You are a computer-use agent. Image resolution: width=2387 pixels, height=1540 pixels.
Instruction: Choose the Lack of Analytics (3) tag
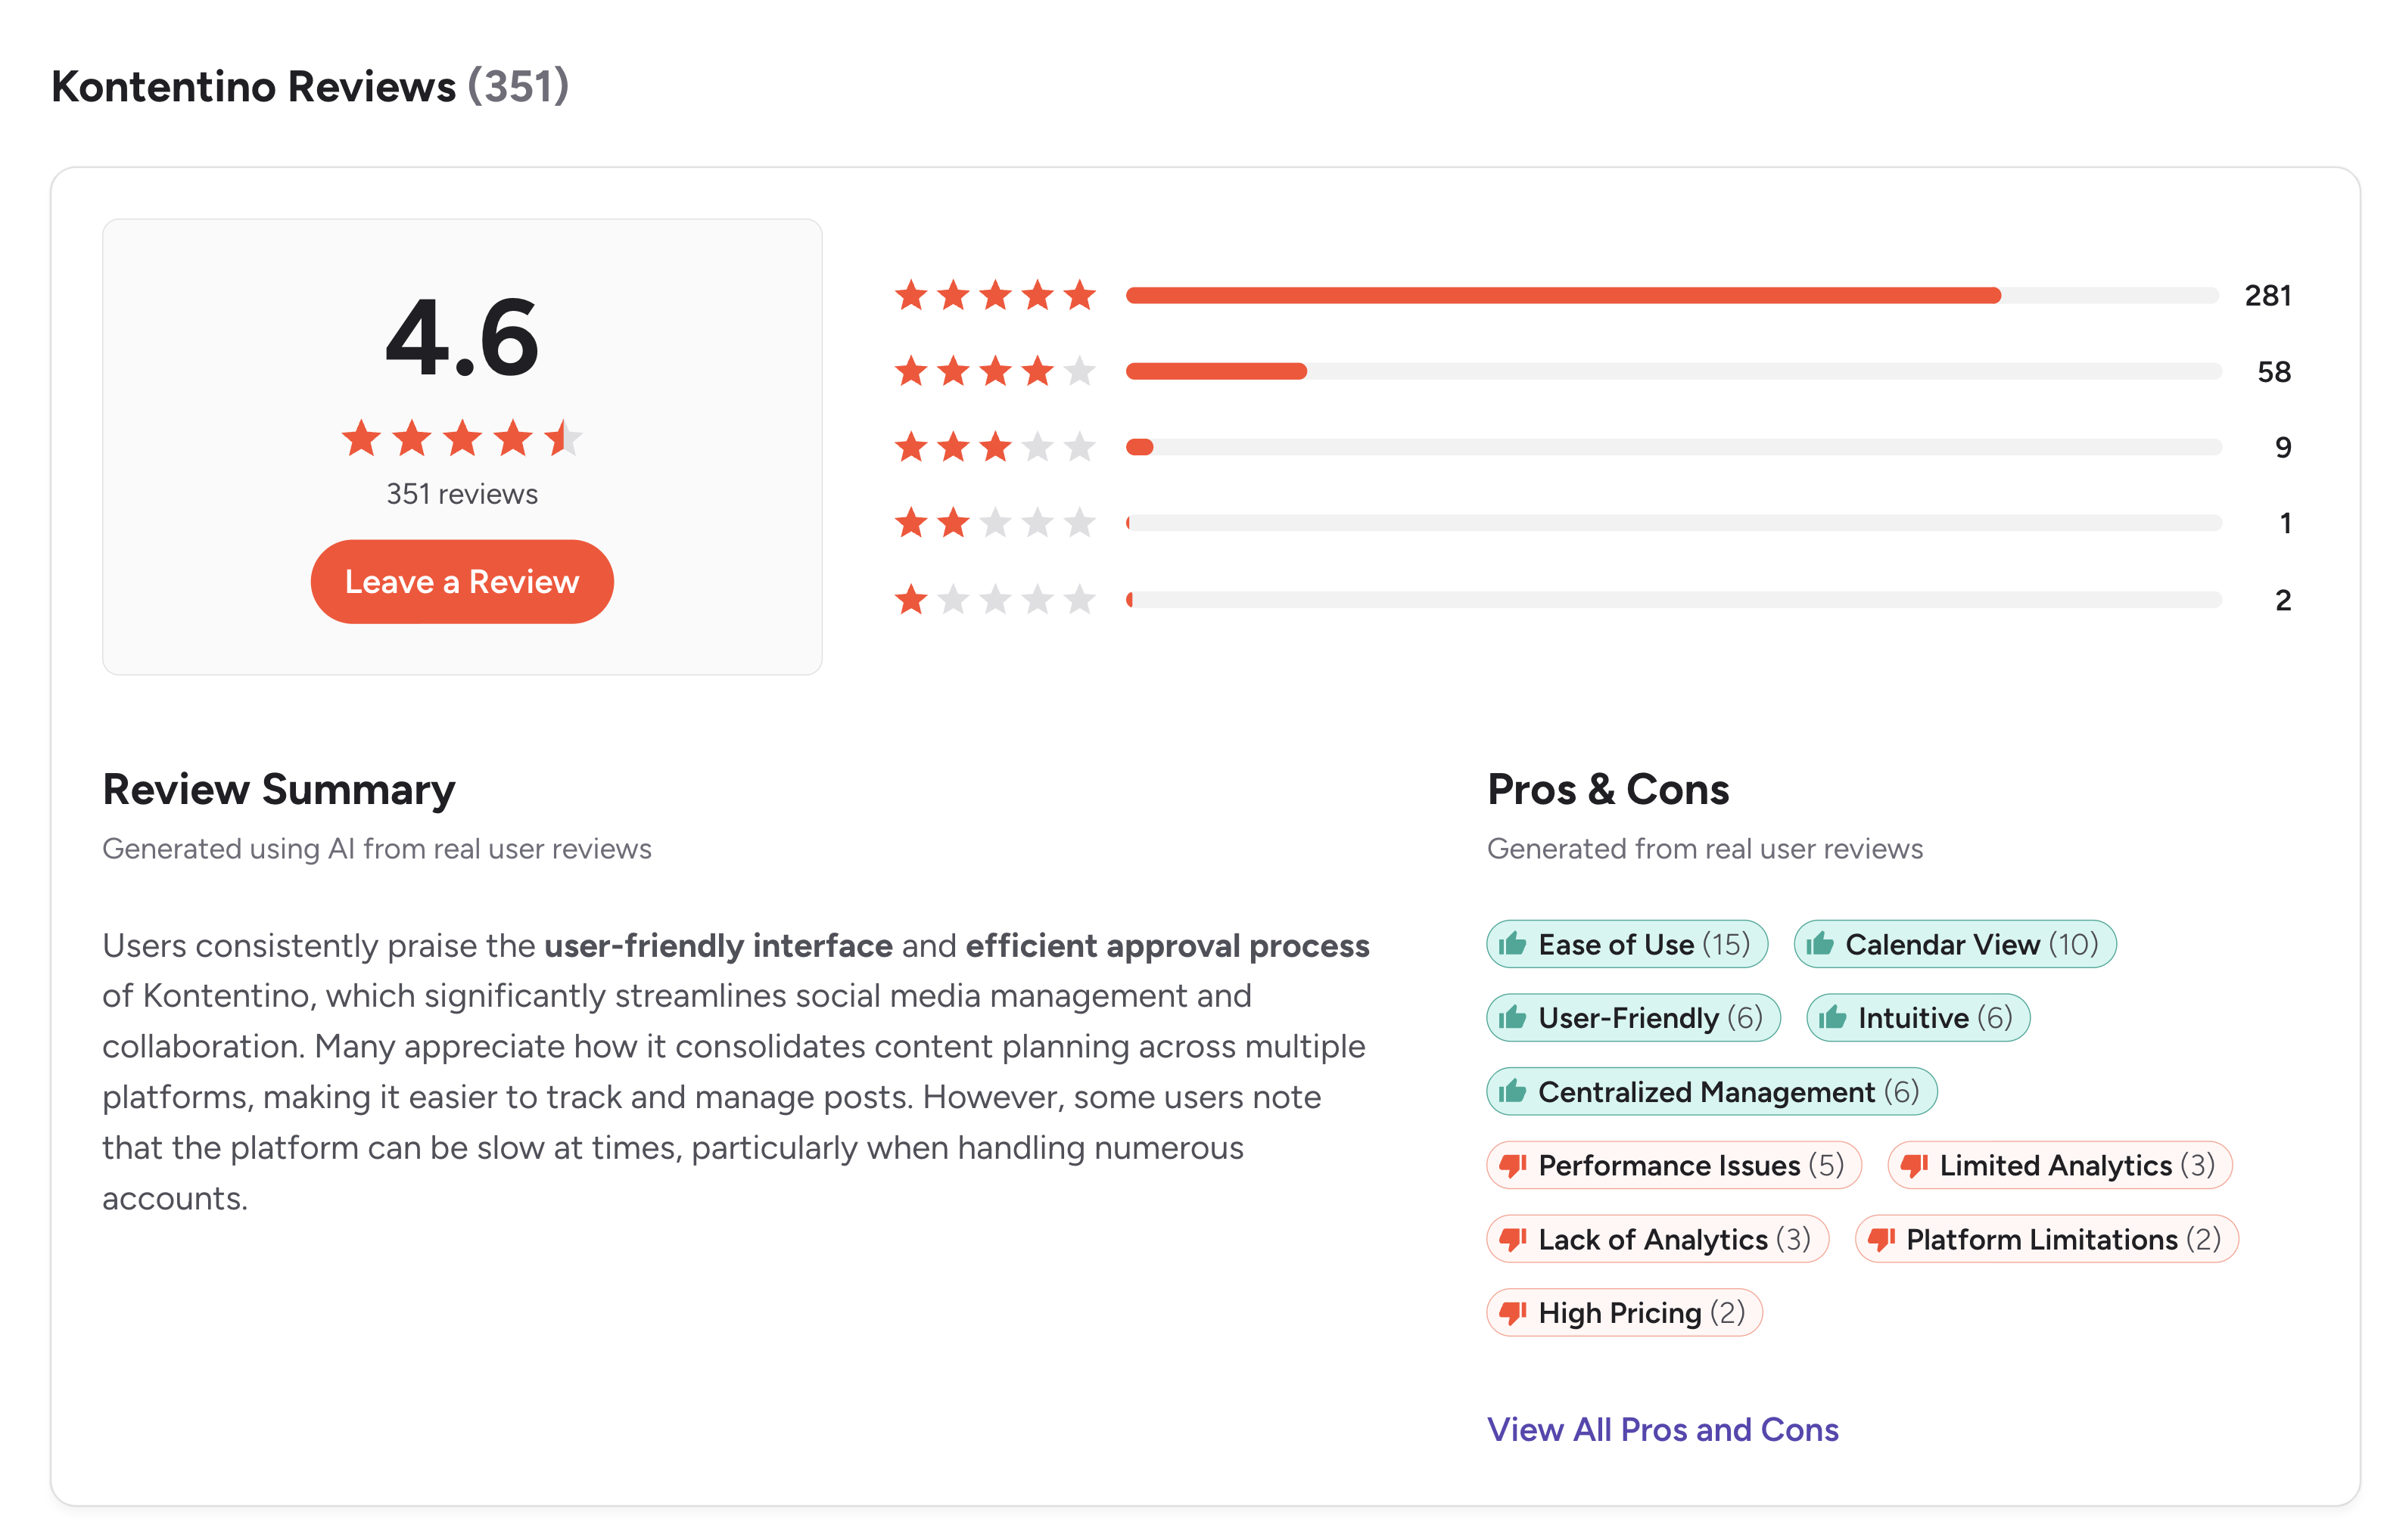(1657, 1239)
